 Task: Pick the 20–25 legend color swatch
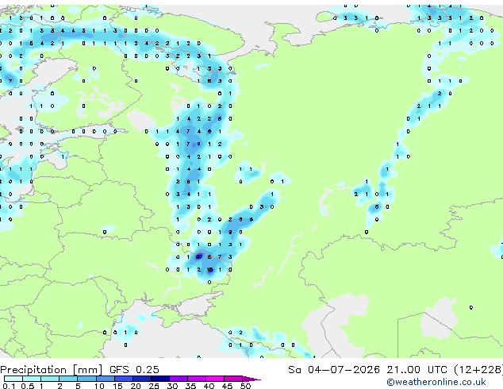tap(142, 379)
